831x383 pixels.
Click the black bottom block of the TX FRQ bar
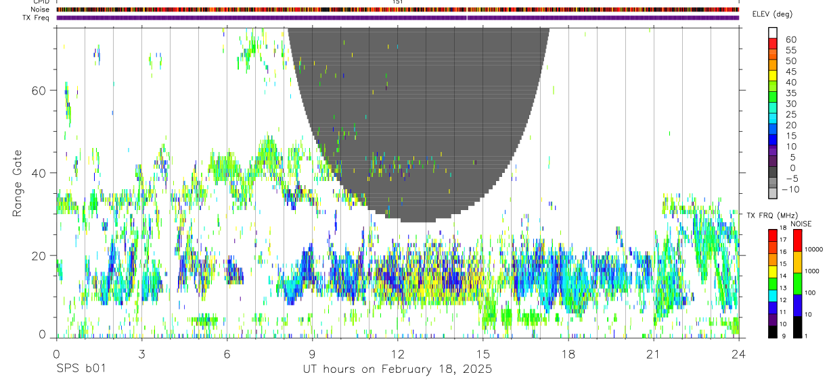772,332
